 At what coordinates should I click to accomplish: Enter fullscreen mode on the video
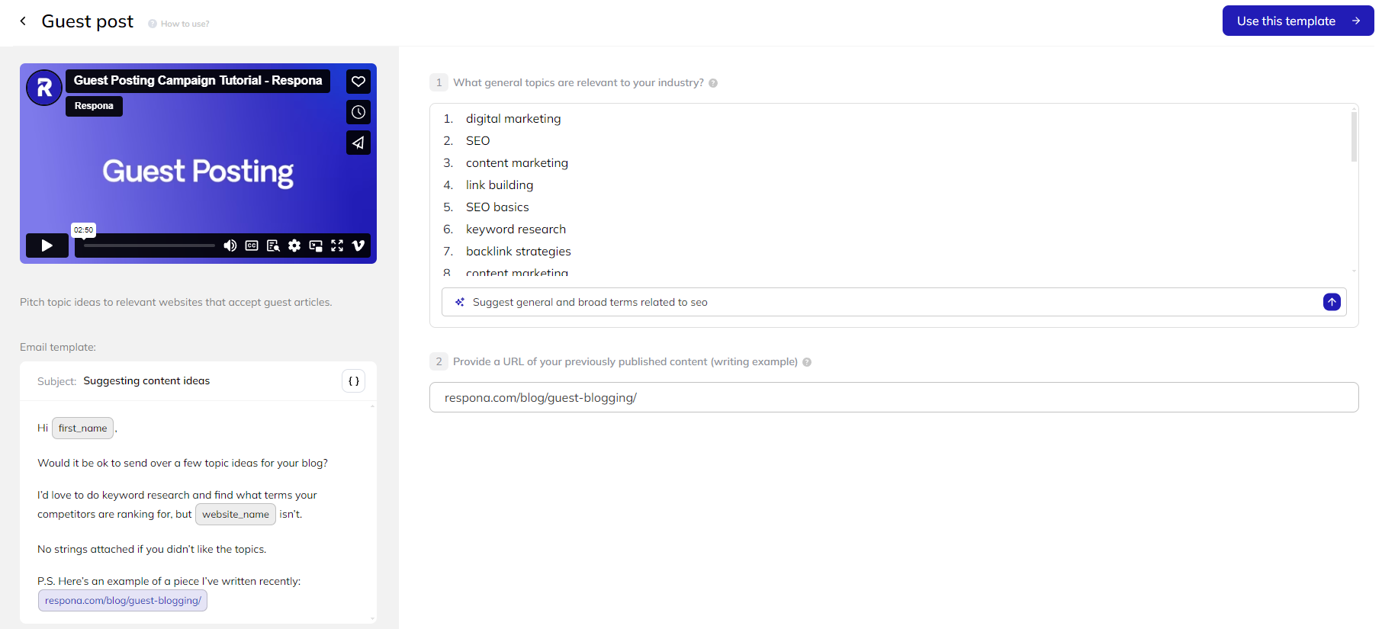click(x=337, y=246)
